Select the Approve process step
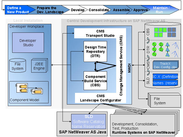The height and width of the screenshot is (137, 183). tap(140, 10)
